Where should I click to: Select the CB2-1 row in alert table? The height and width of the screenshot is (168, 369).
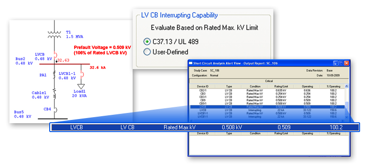(x=267, y=90)
